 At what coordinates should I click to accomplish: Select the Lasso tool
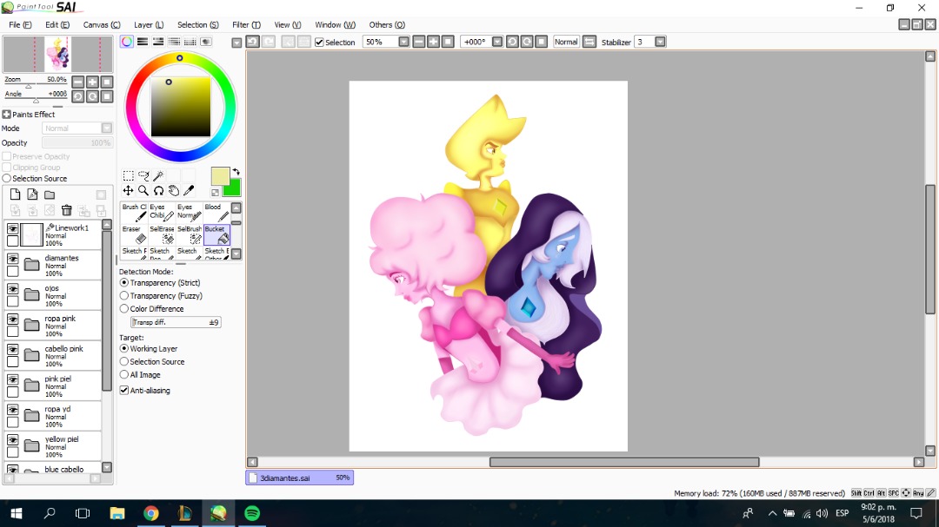point(143,176)
